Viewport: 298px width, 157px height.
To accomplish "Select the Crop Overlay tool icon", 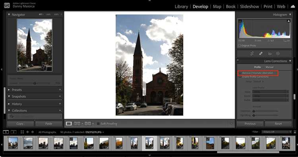I will 252,54.
